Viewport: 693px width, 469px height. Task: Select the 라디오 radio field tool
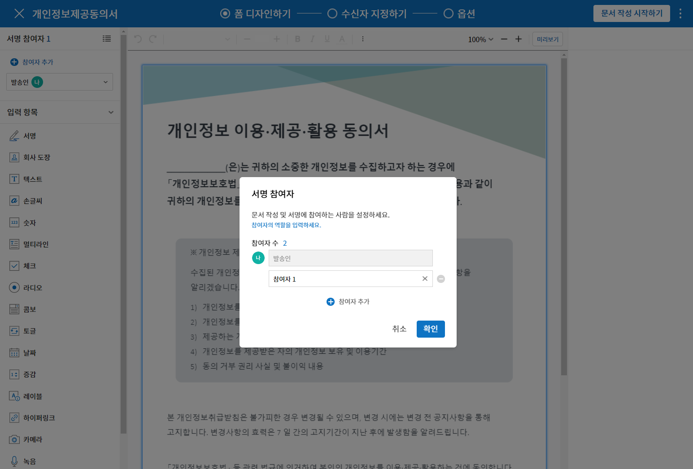[x=26, y=287]
